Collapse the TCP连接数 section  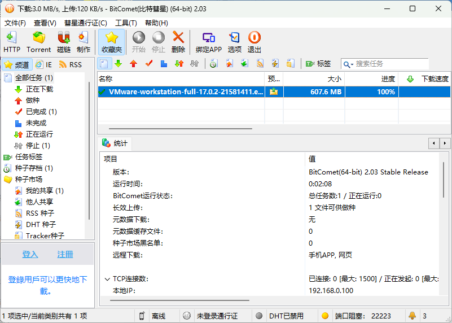tap(107, 279)
